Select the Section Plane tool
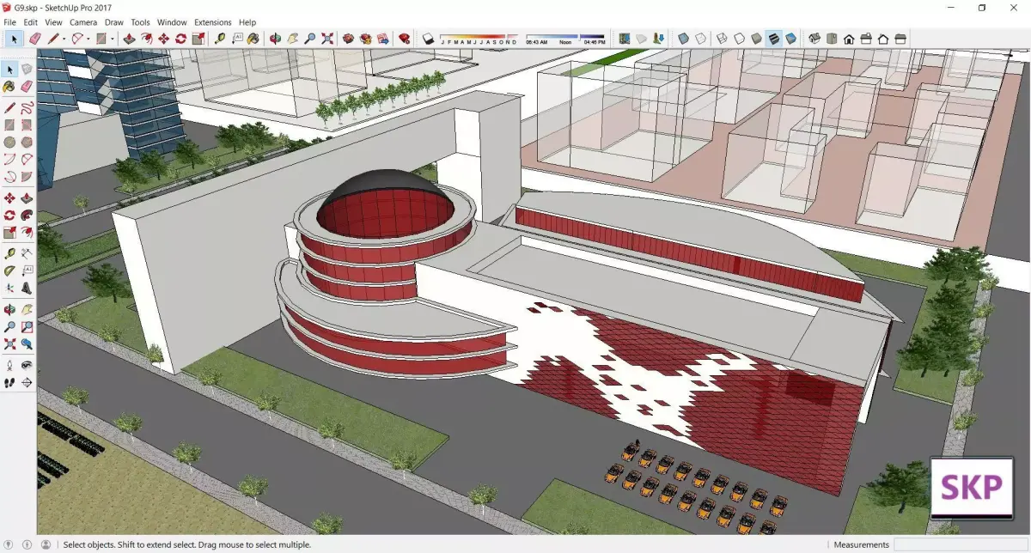 (27, 383)
